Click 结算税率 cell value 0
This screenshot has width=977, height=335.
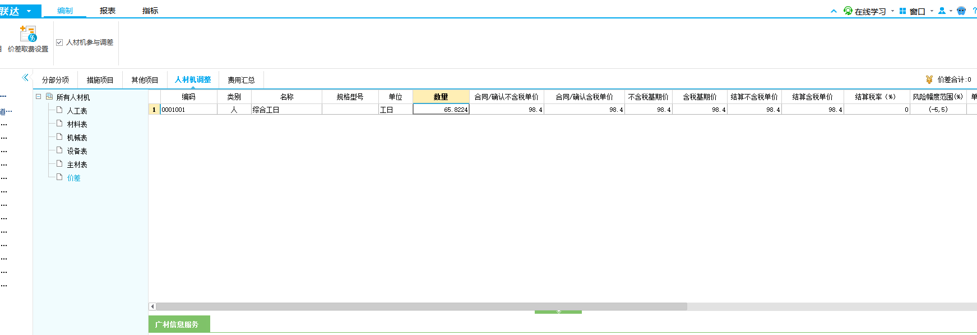click(877, 110)
